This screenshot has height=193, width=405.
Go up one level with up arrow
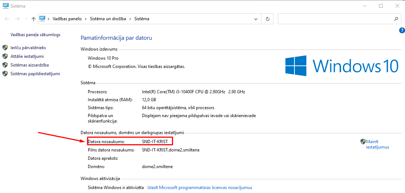point(33,19)
